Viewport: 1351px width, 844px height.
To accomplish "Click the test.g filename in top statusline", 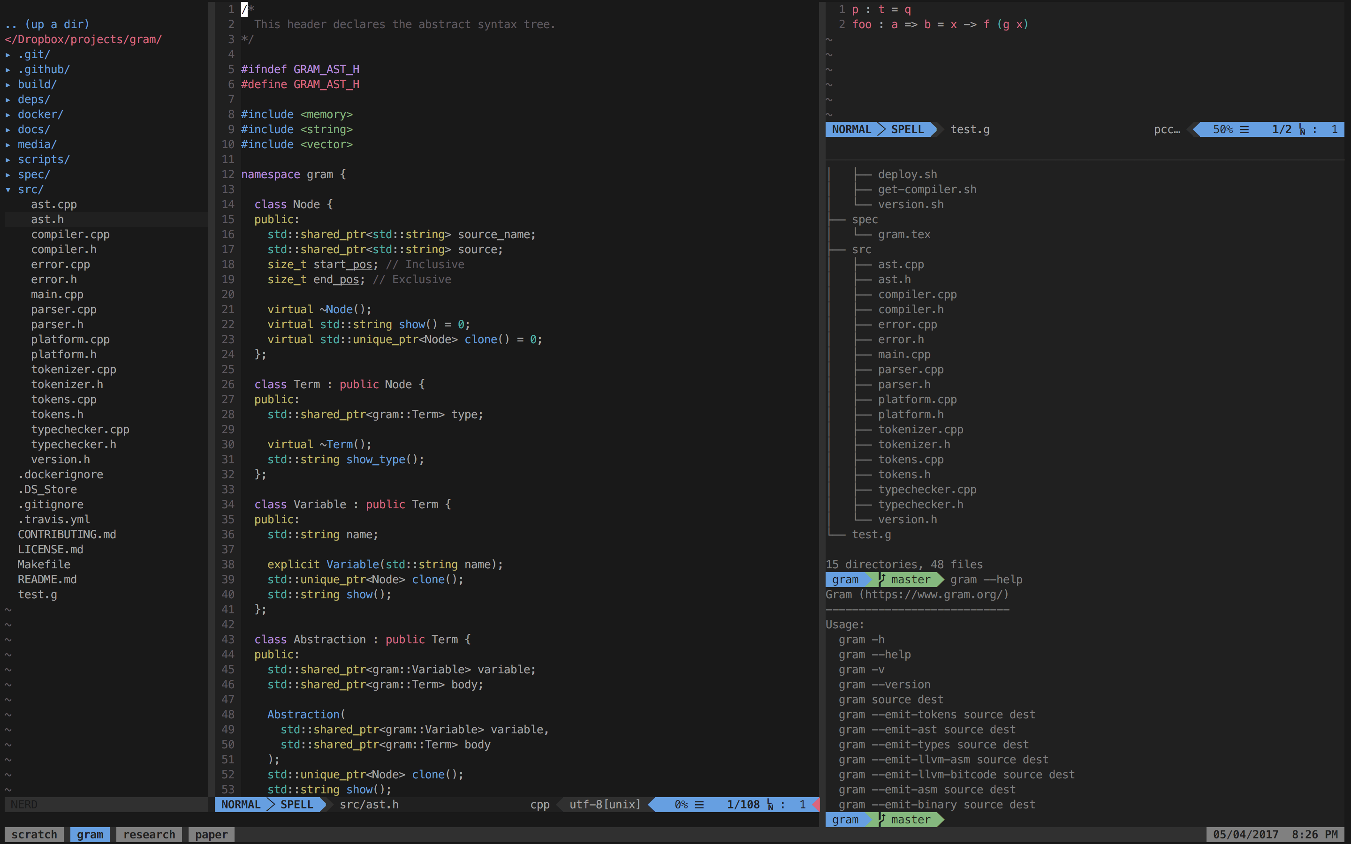I will (x=970, y=129).
